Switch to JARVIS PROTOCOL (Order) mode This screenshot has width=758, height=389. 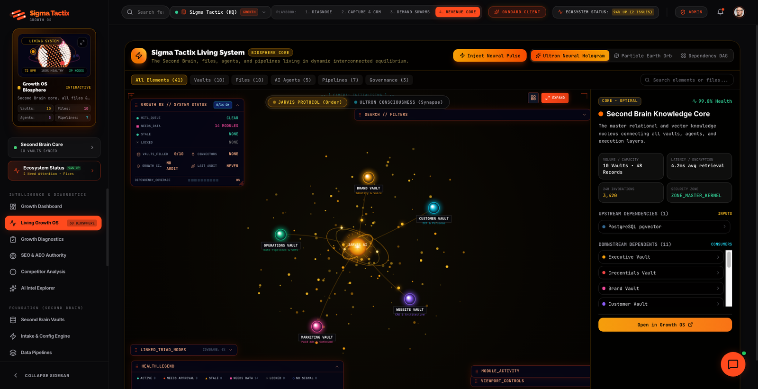point(307,102)
